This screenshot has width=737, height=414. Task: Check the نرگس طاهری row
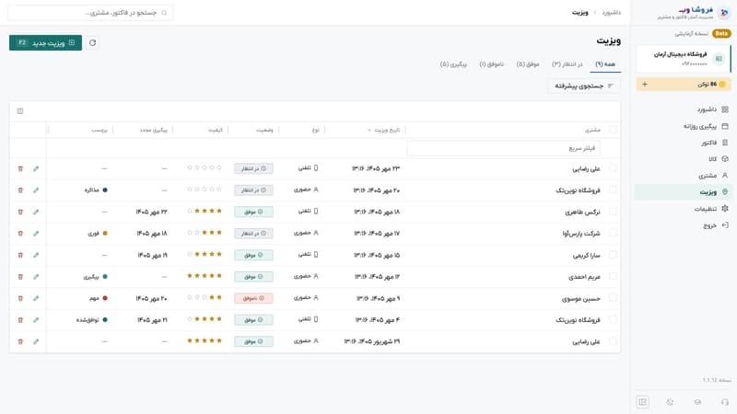click(x=613, y=212)
